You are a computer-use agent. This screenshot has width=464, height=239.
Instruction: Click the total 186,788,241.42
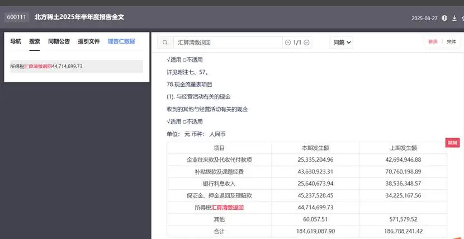click(403, 231)
